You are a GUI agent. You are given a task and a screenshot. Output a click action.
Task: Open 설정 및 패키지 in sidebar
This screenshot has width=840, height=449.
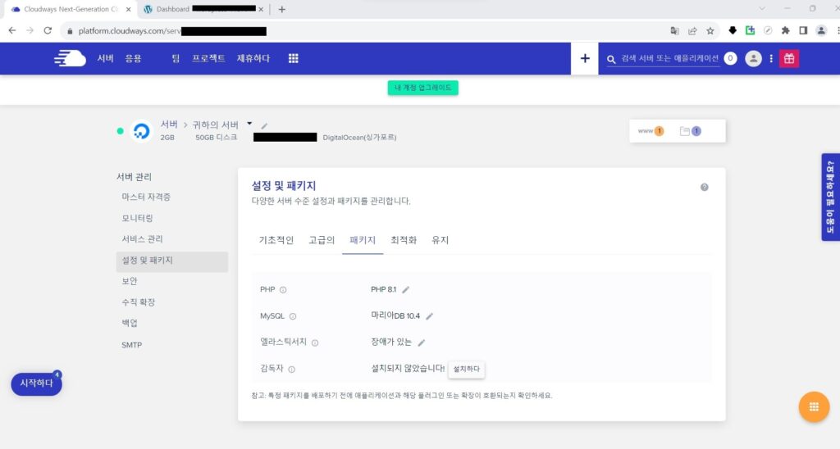pyautogui.click(x=171, y=261)
